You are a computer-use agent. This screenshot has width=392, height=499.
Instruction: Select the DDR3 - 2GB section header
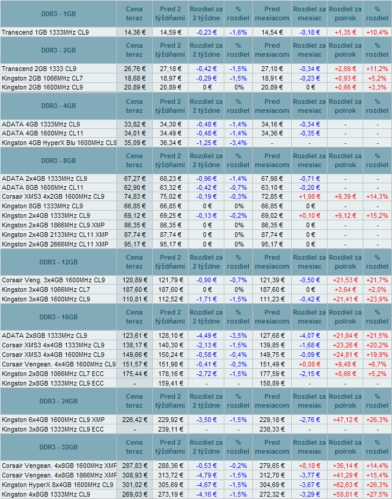[x=58, y=50]
